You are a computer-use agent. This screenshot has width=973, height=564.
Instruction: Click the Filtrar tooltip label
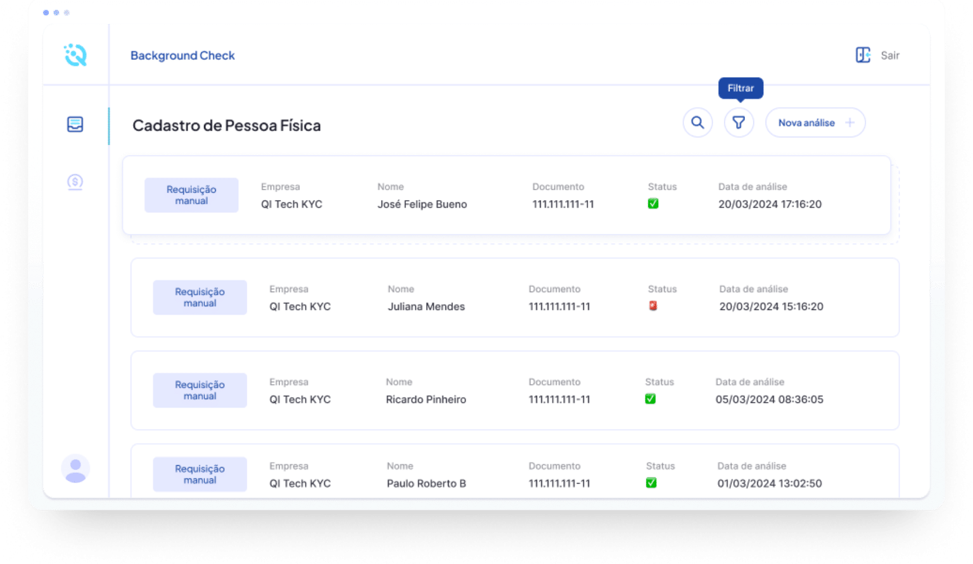(741, 89)
